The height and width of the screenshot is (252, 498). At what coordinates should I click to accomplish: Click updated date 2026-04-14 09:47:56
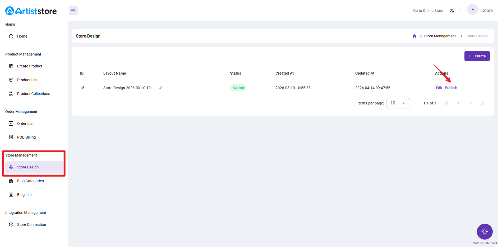(373, 88)
